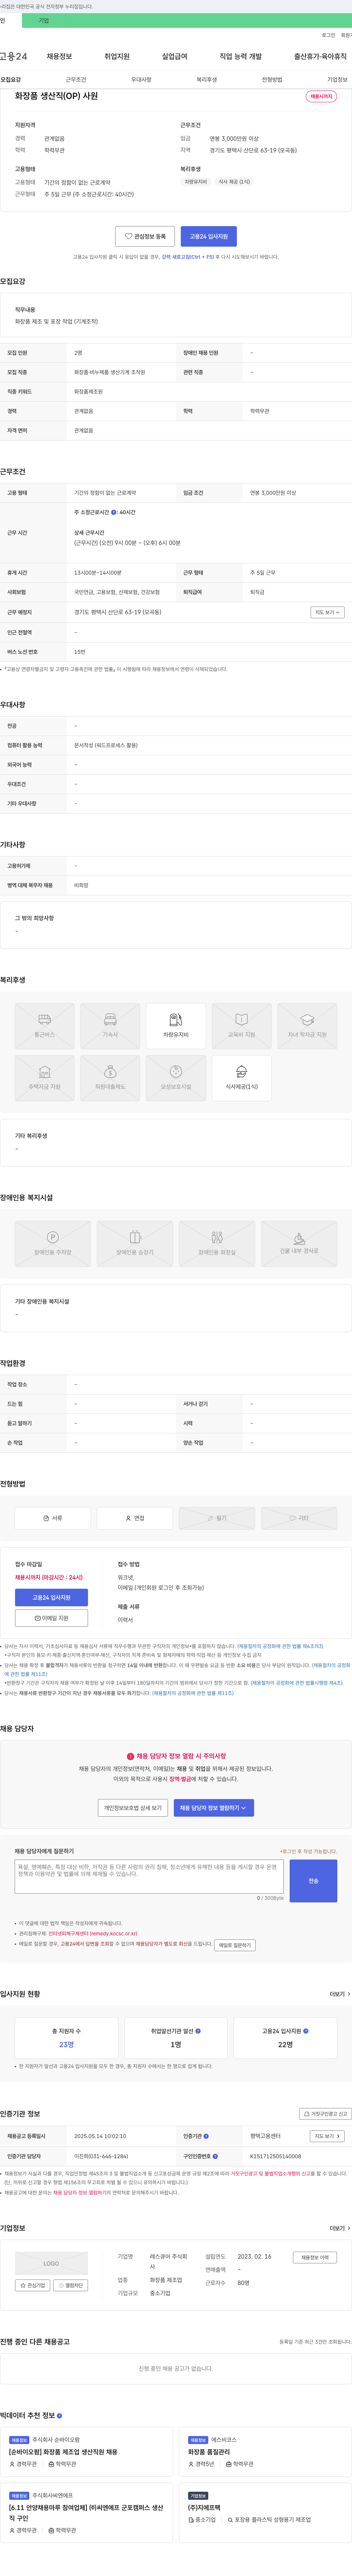Click the info icon beside 인증기관
The height and width of the screenshot is (2576, 352).
pyautogui.click(x=206, y=2136)
